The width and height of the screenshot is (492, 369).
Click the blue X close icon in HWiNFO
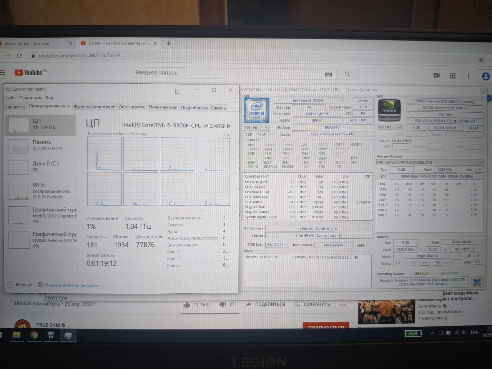[477, 282]
